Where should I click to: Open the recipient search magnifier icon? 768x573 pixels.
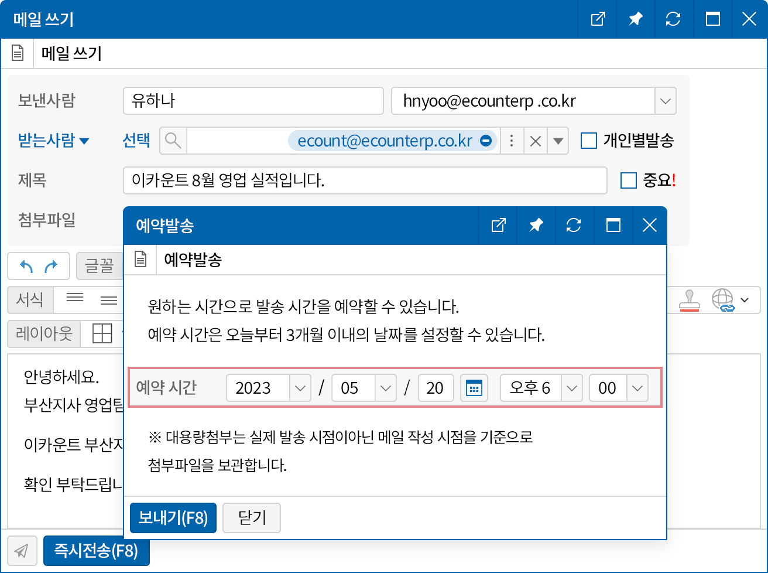[x=173, y=141]
